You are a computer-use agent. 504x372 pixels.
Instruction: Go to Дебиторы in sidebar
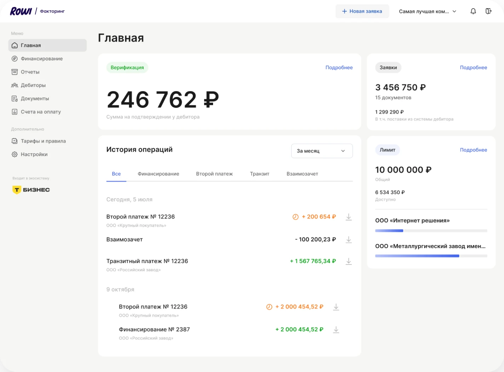click(33, 85)
